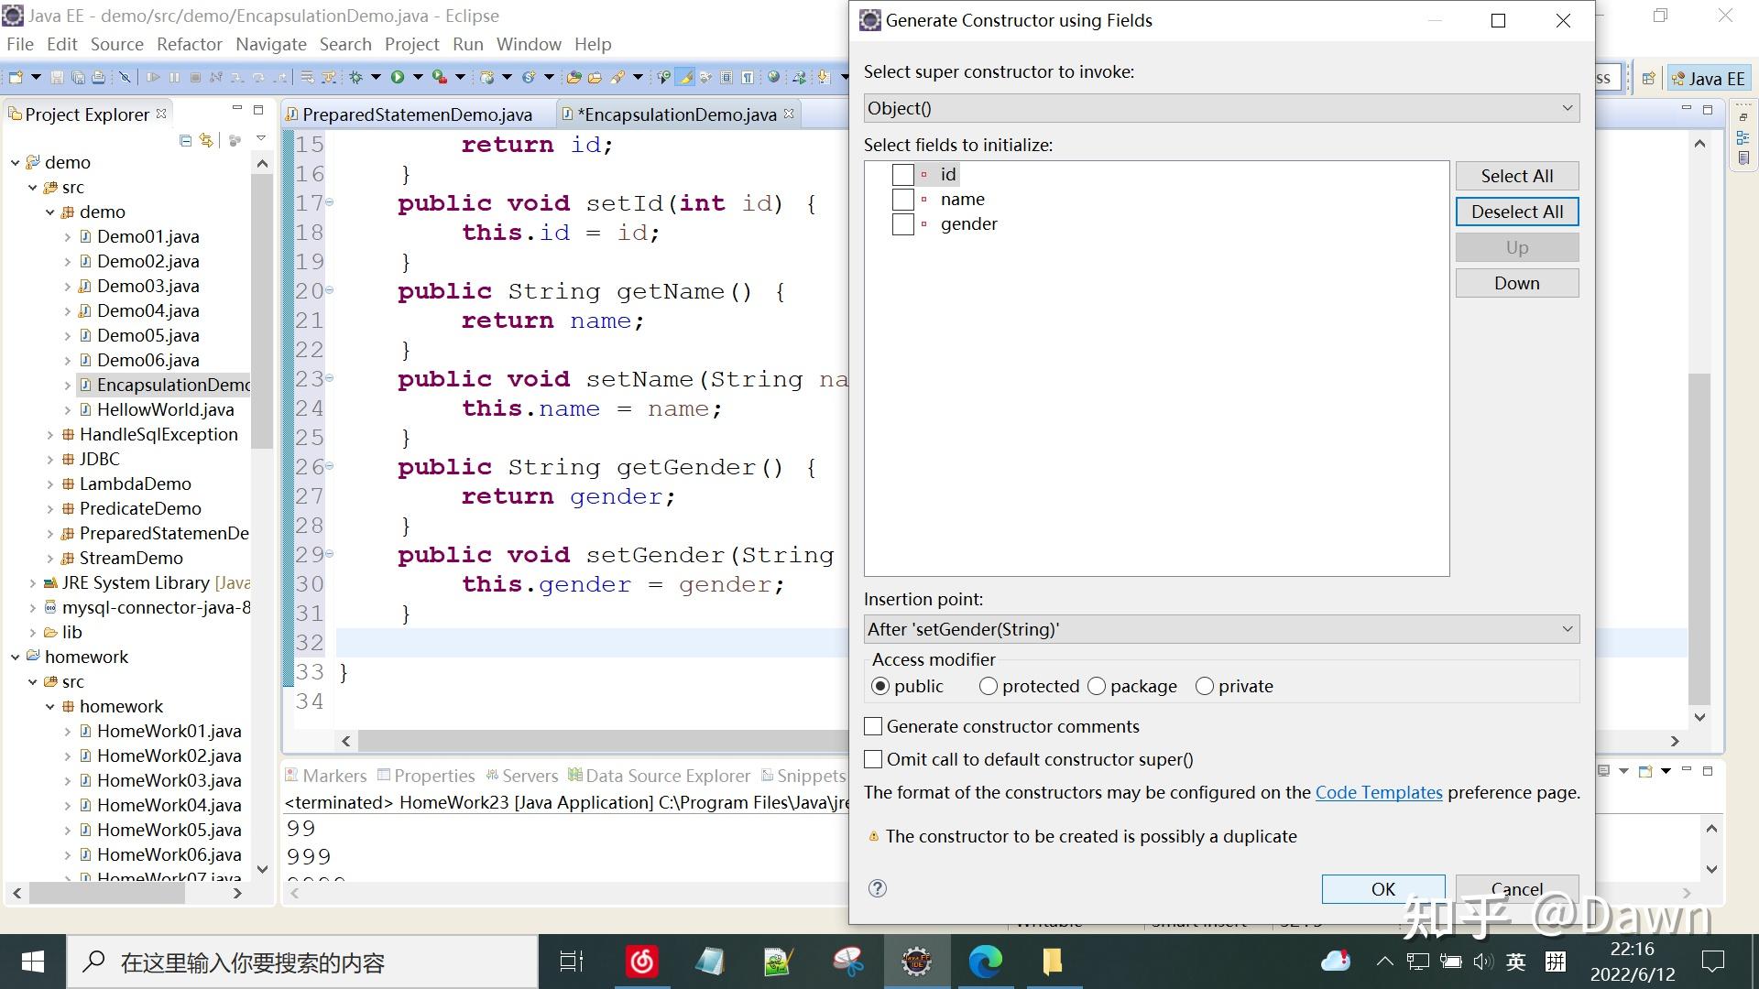
Task: Confirm dialog with OK button
Action: (1383, 888)
